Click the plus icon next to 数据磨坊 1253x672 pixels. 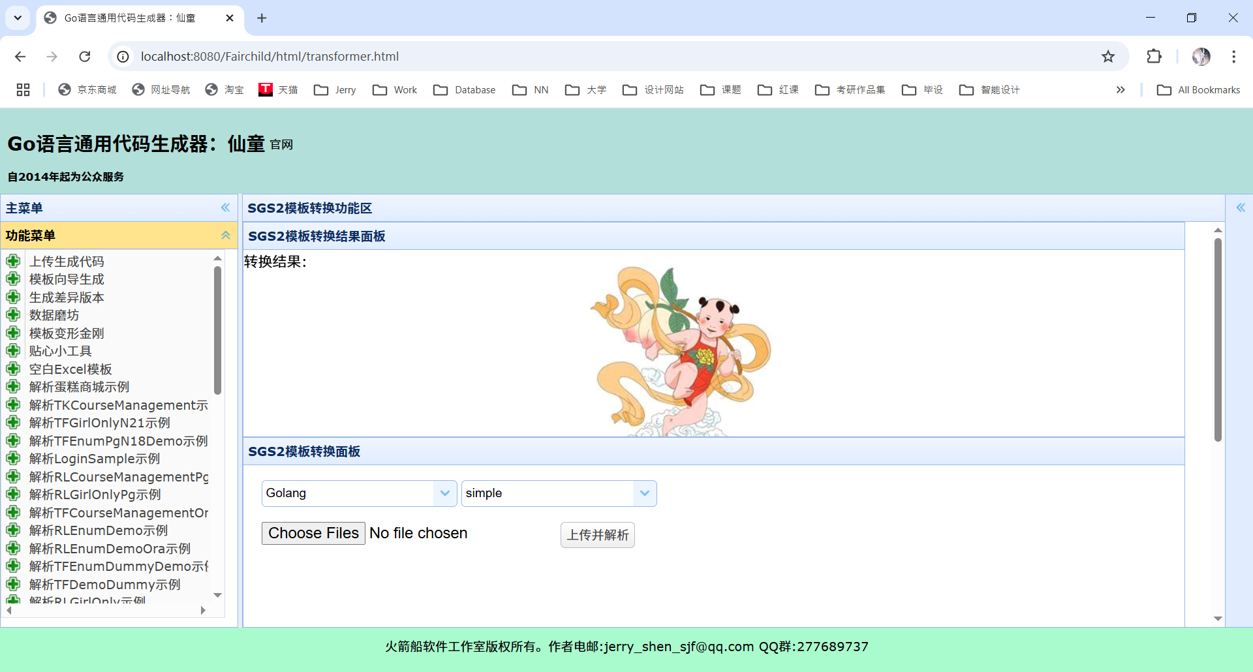pyautogui.click(x=13, y=314)
